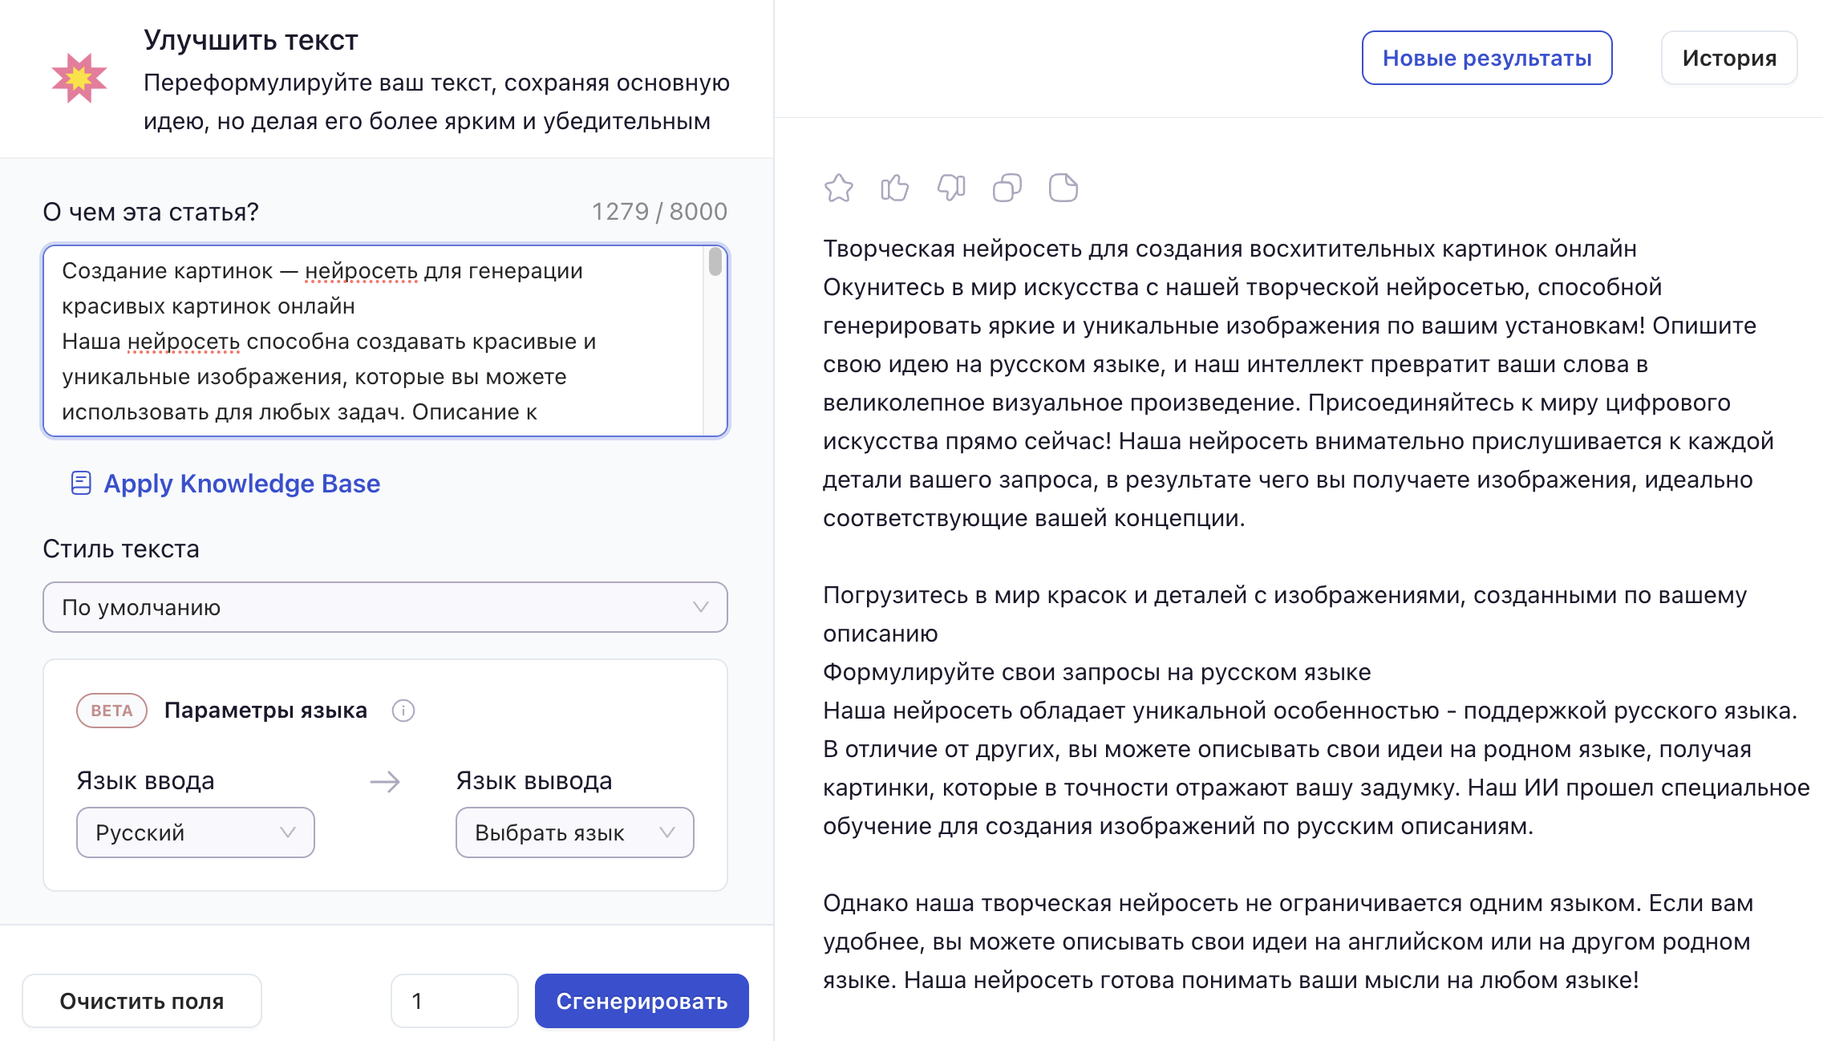Click the Knowledge Base book icon
Viewport: 1823px width, 1041px height.
click(81, 483)
